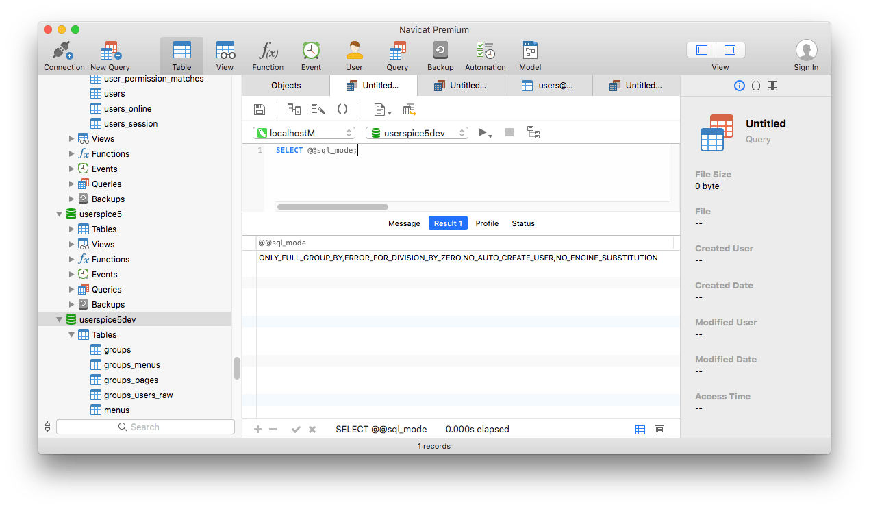
Task: Click the code snippet parentheses icon
Action: click(x=342, y=110)
